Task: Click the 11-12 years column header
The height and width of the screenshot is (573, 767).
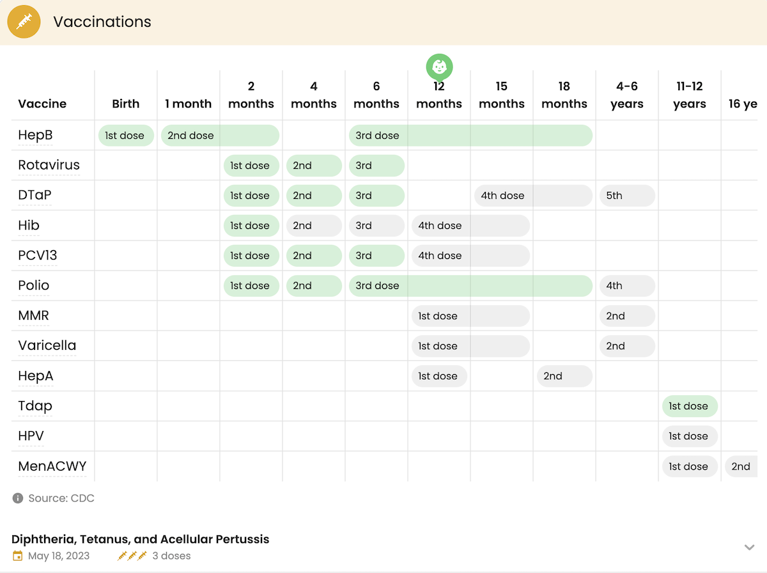Action: coord(690,95)
